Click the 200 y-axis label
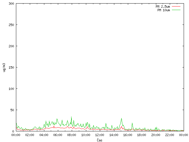Screen dimensions: 189x142 click(x=11, y=46)
